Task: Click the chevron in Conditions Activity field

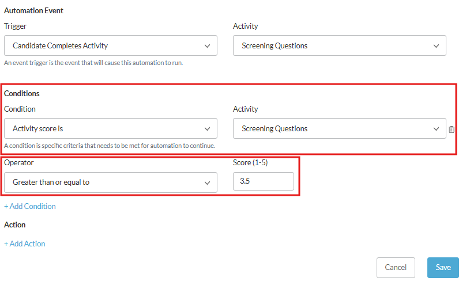Action: click(436, 129)
